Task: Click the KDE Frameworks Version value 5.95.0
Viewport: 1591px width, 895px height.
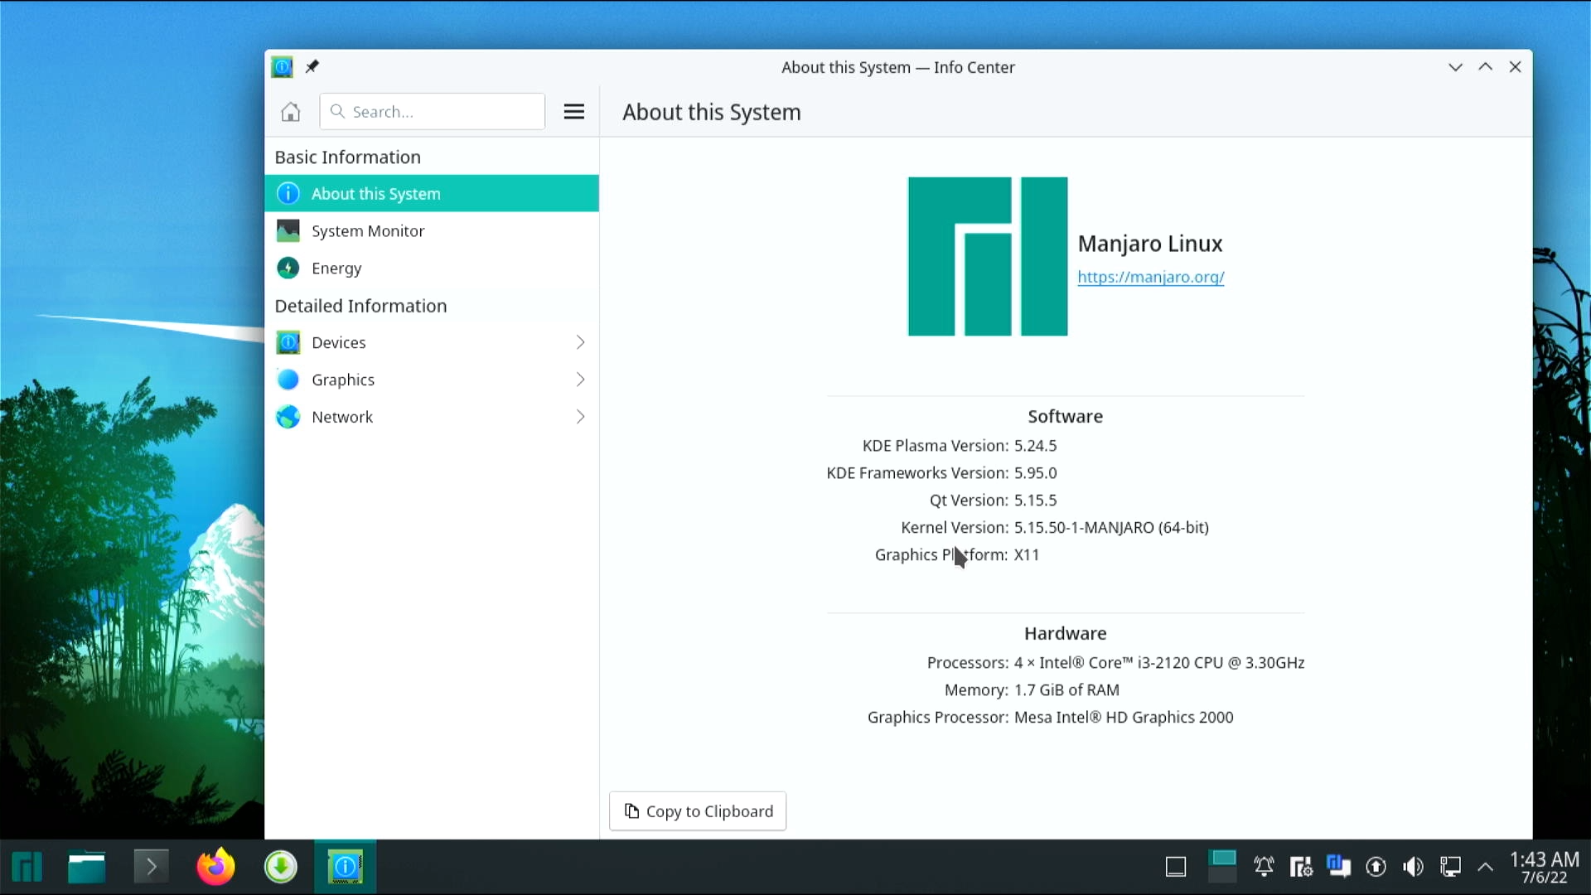Action: click(1036, 472)
